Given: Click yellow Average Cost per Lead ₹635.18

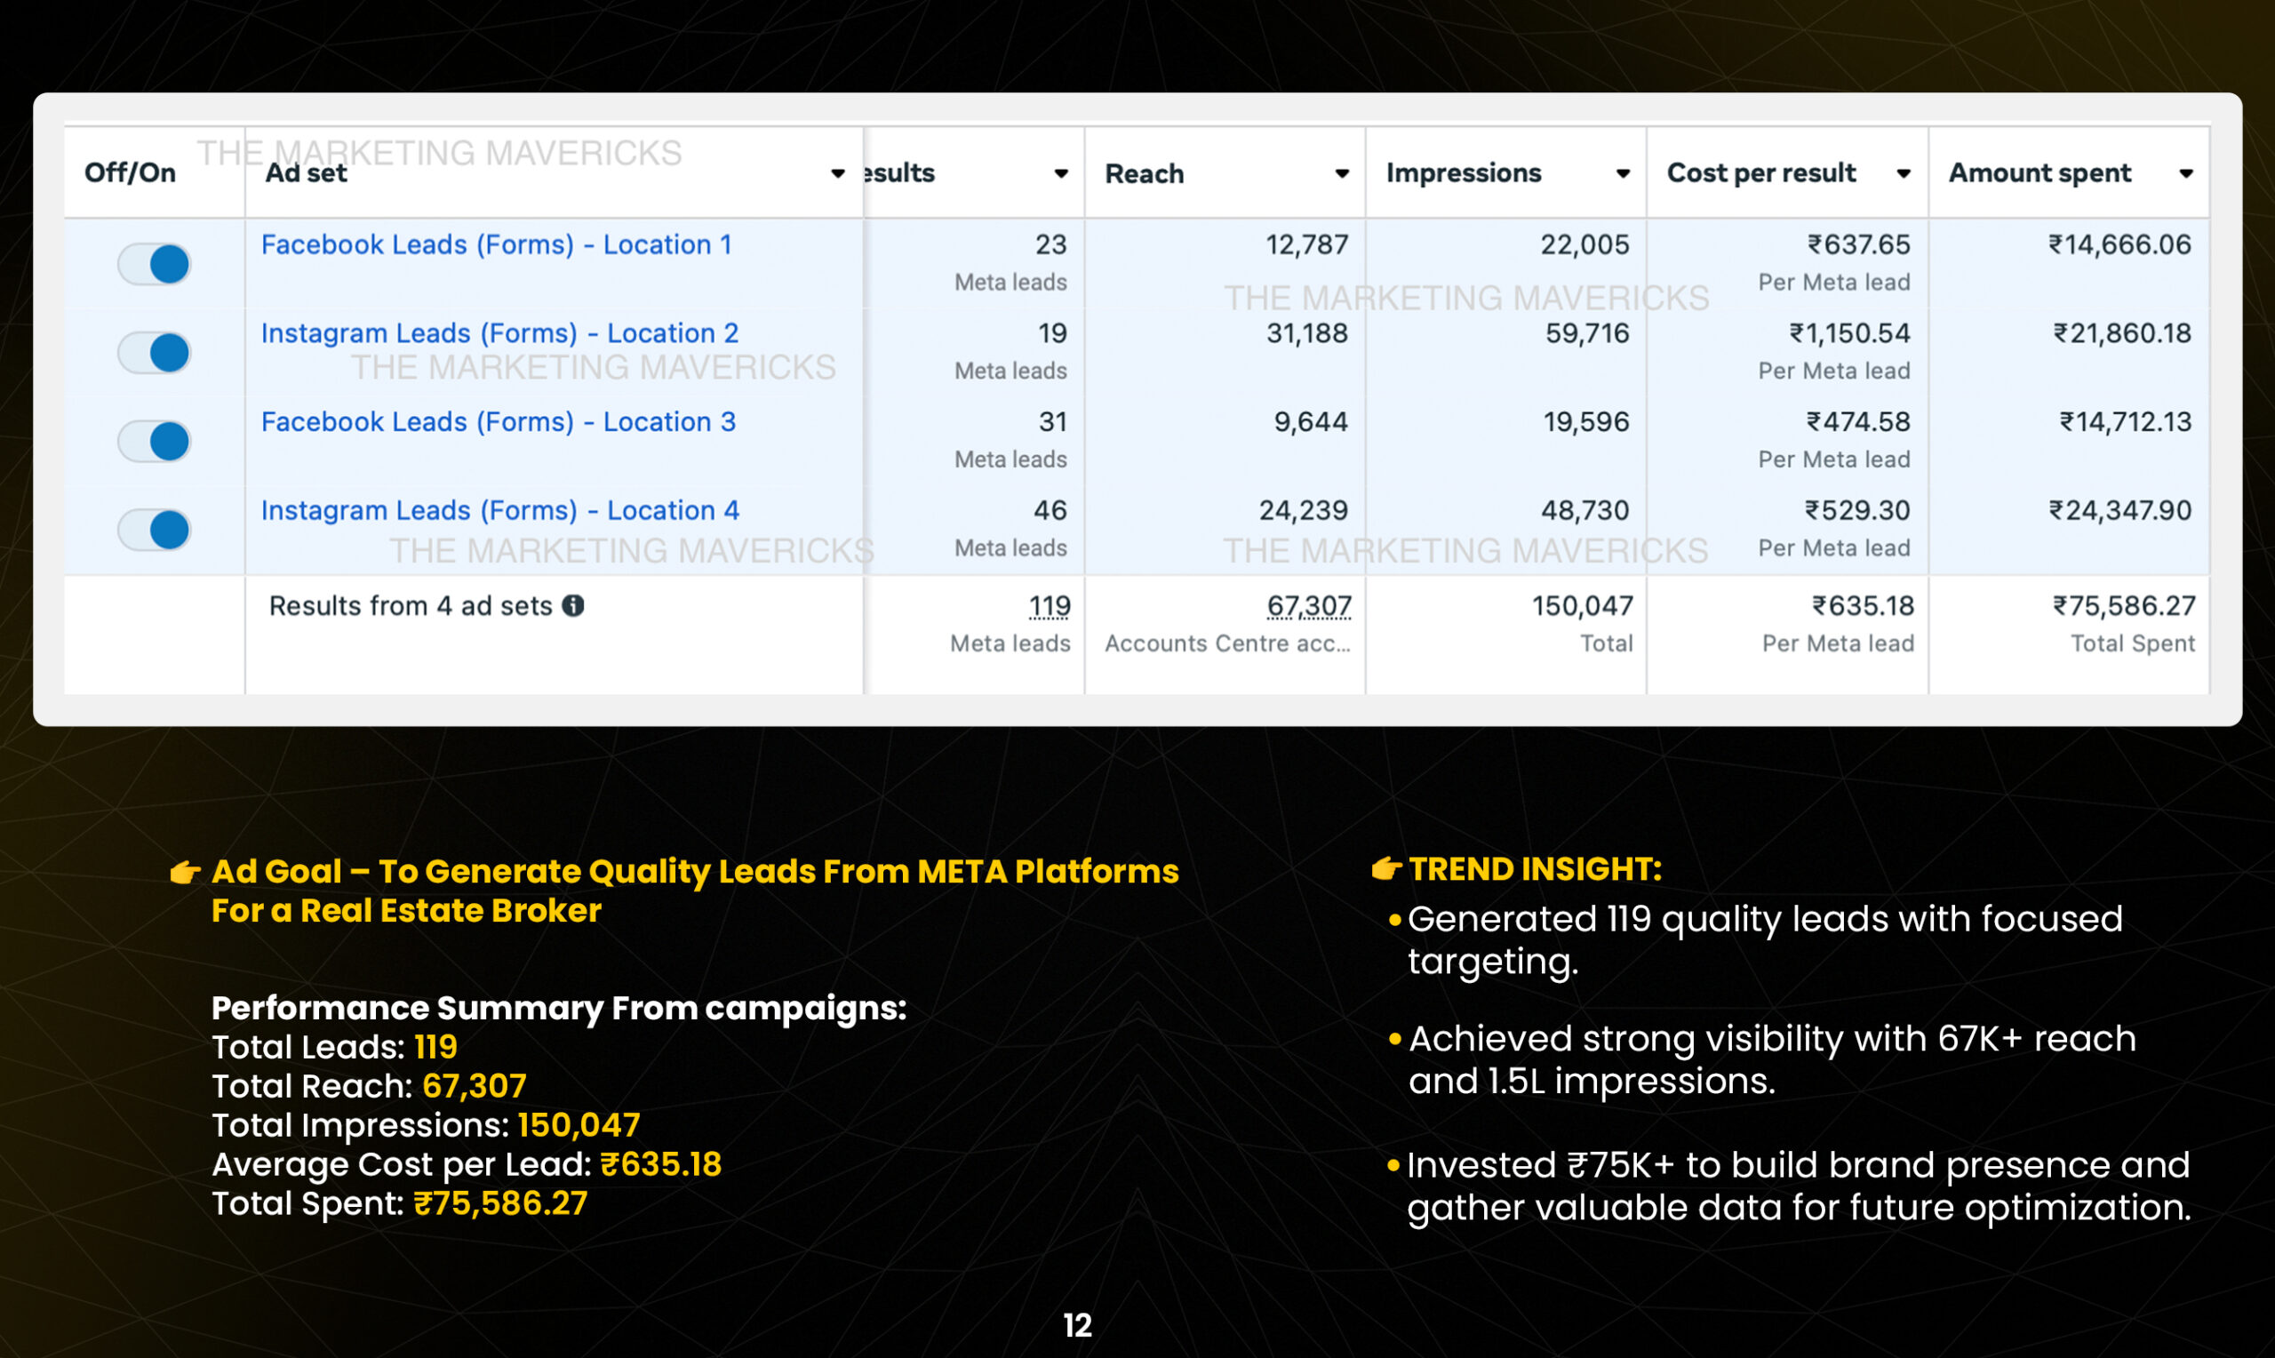Looking at the screenshot, I should click(660, 1165).
